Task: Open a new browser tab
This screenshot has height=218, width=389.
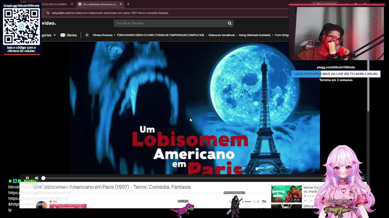Action: [128, 4]
